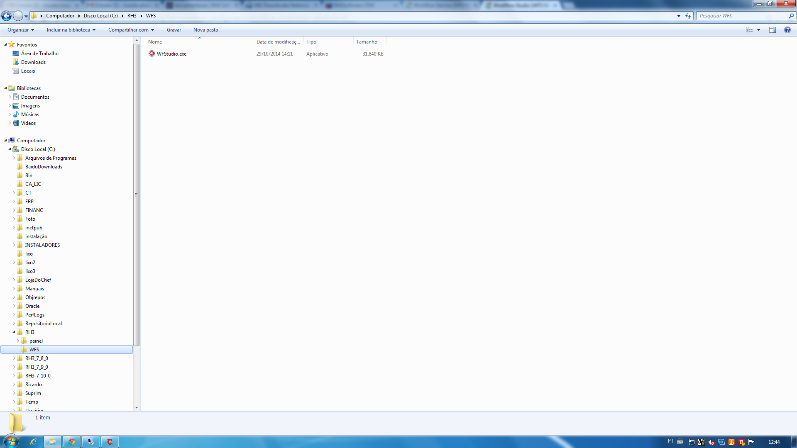Click the WFStudio.exe application icon
The image size is (797, 448).
[x=152, y=54]
